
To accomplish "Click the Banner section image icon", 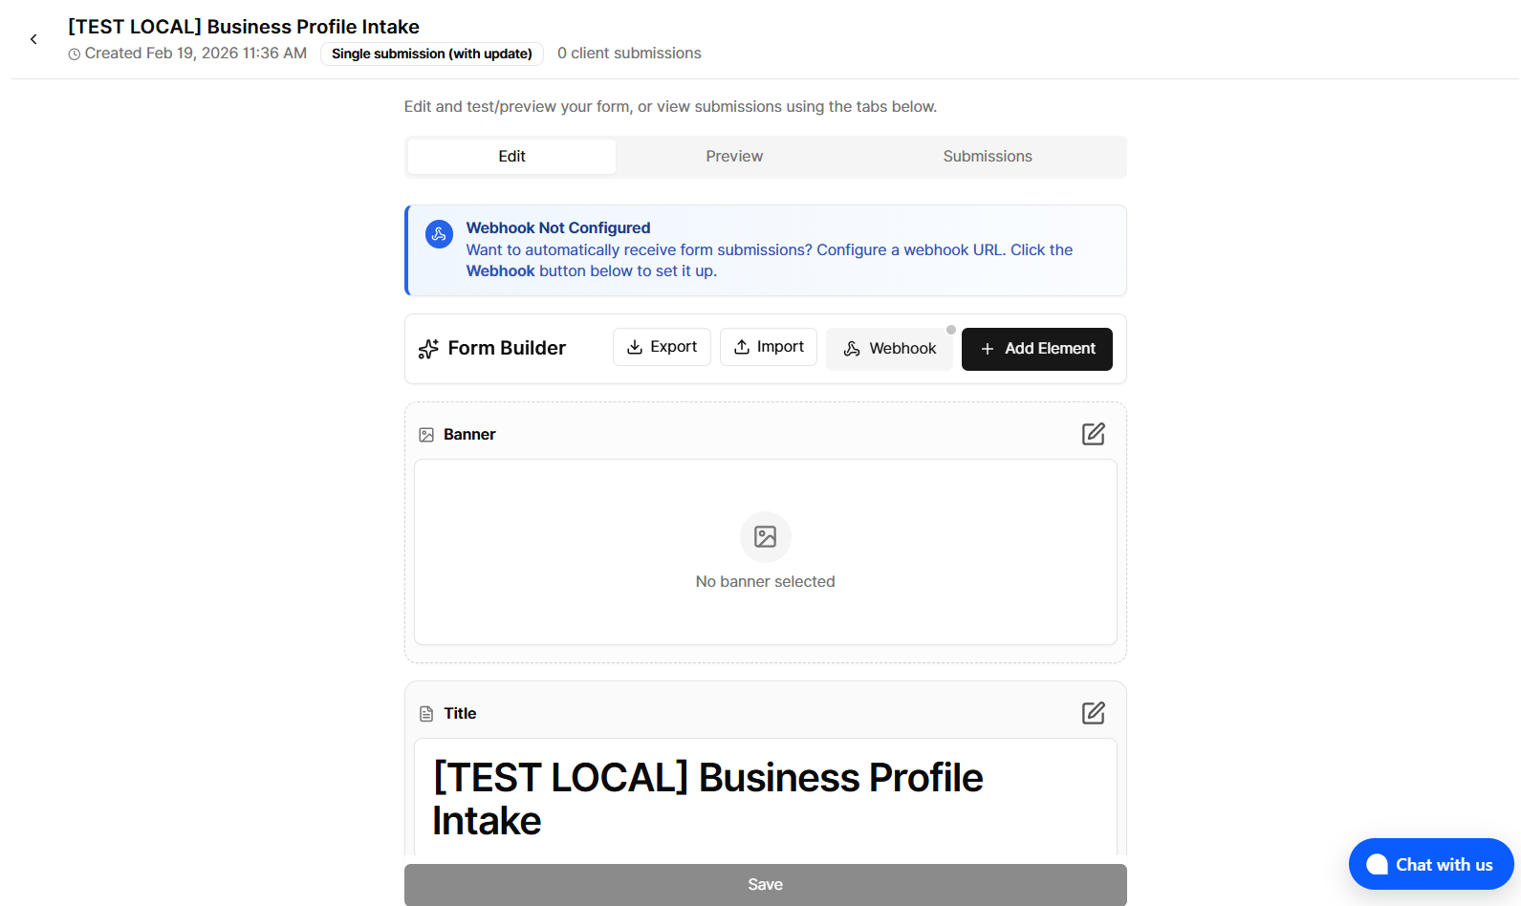I will 426,435.
